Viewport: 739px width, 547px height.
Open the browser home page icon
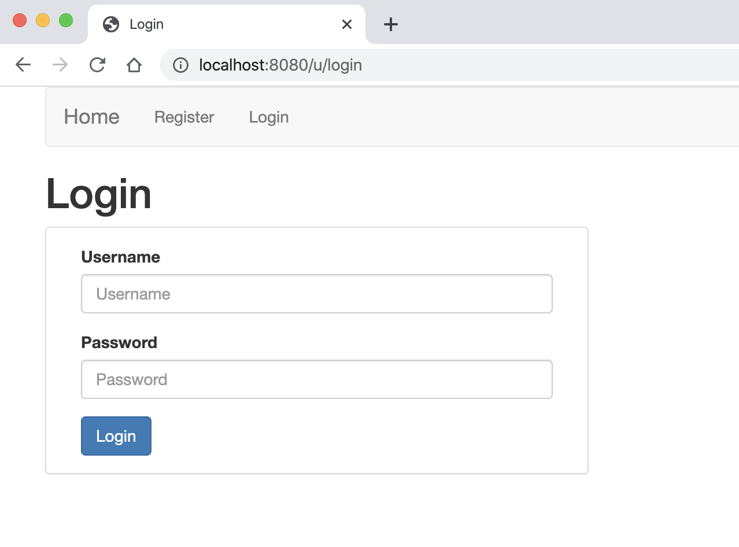point(134,65)
